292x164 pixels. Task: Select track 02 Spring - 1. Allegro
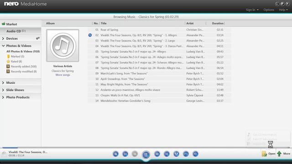tap(159, 35)
